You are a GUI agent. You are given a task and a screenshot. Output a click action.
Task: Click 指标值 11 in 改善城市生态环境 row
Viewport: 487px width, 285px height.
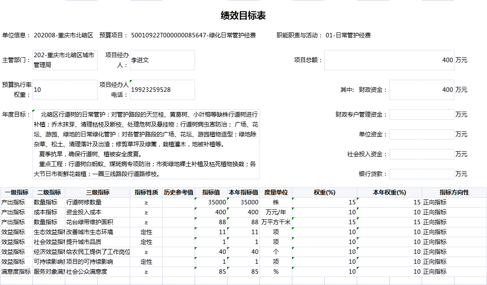pos(211,232)
